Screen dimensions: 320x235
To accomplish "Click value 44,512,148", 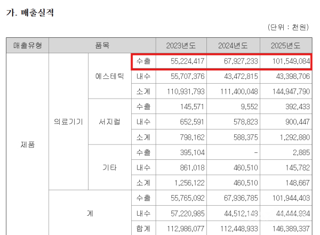I will point(241,214).
